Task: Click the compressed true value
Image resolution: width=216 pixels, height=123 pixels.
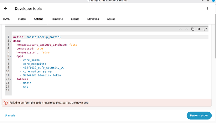Action: pos(39,49)
